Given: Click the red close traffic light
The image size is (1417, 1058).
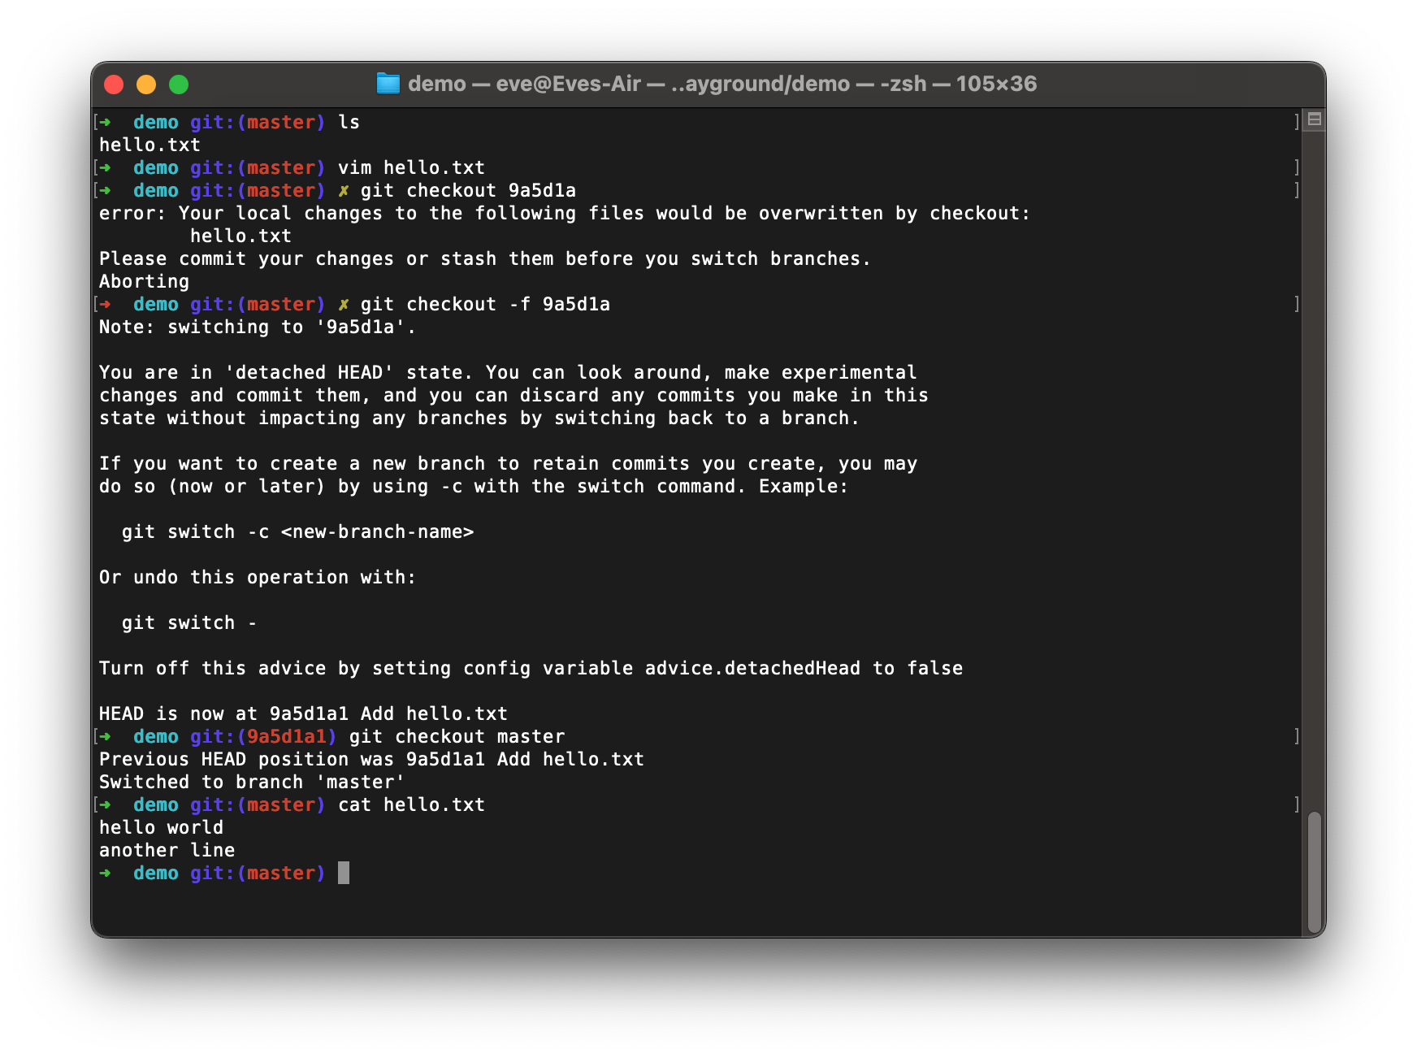Looking at the screenshot, I should tap(115, 84).
